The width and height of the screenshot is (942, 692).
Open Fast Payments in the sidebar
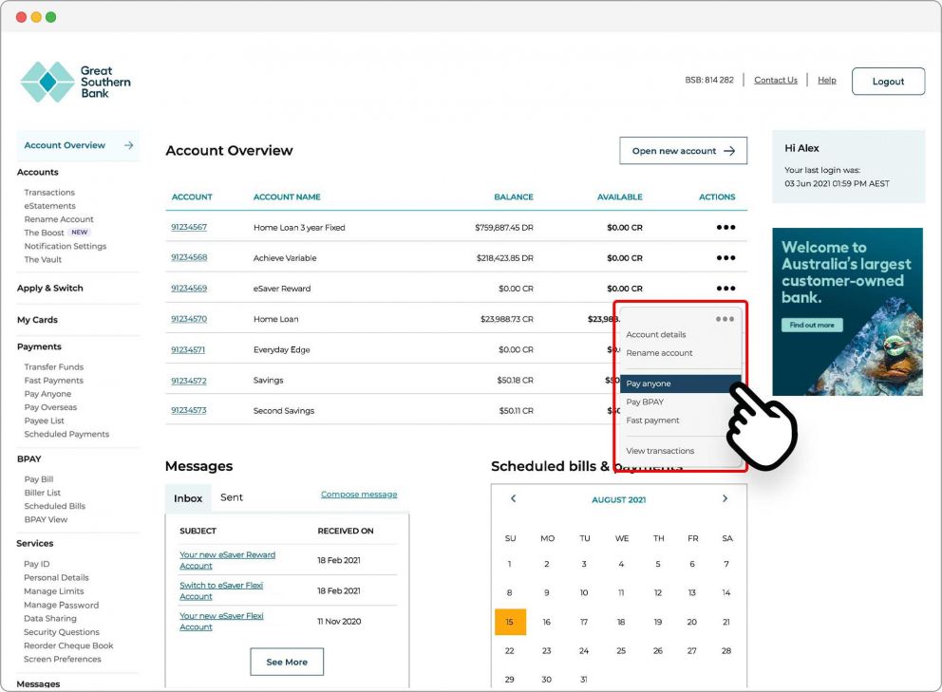53,381
